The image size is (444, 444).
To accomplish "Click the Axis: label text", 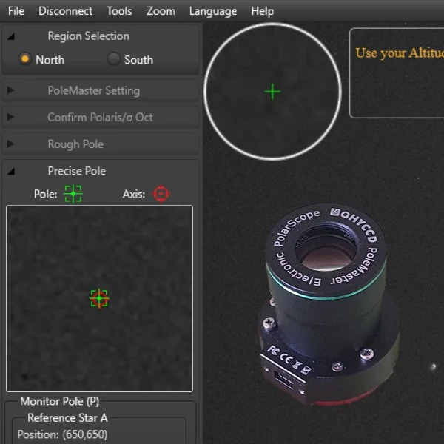I will point(134,194).
